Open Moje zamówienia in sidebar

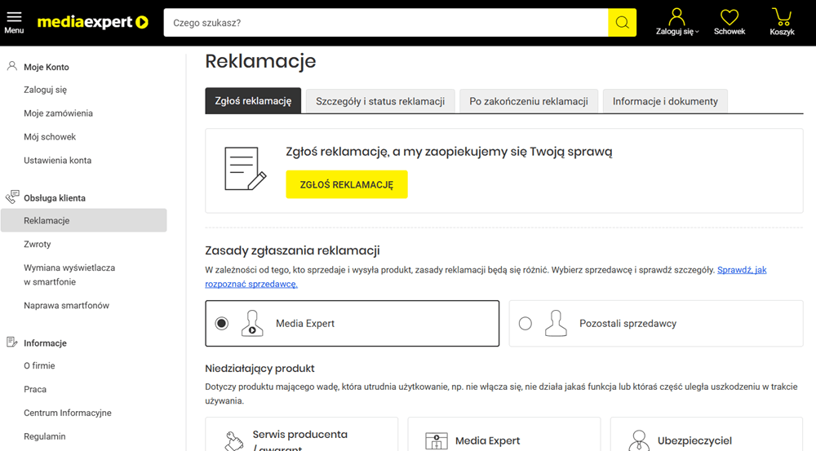(x=58, y=113)
